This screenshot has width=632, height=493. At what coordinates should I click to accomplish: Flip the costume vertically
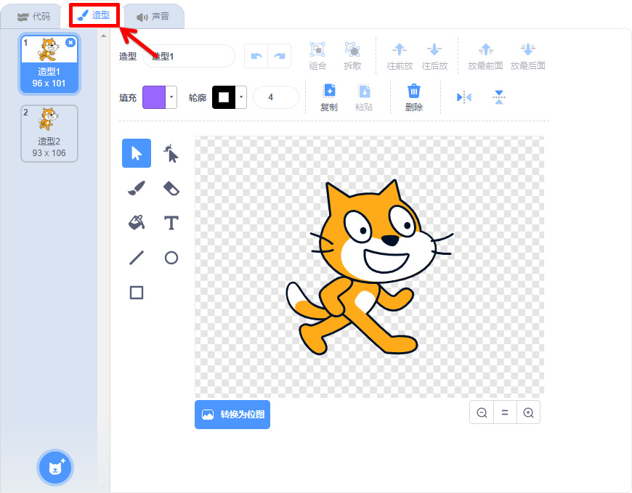coord(499,97)
